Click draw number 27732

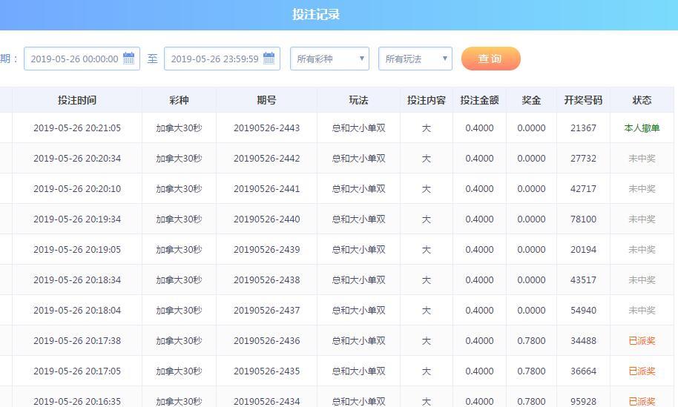pos(583,159)
